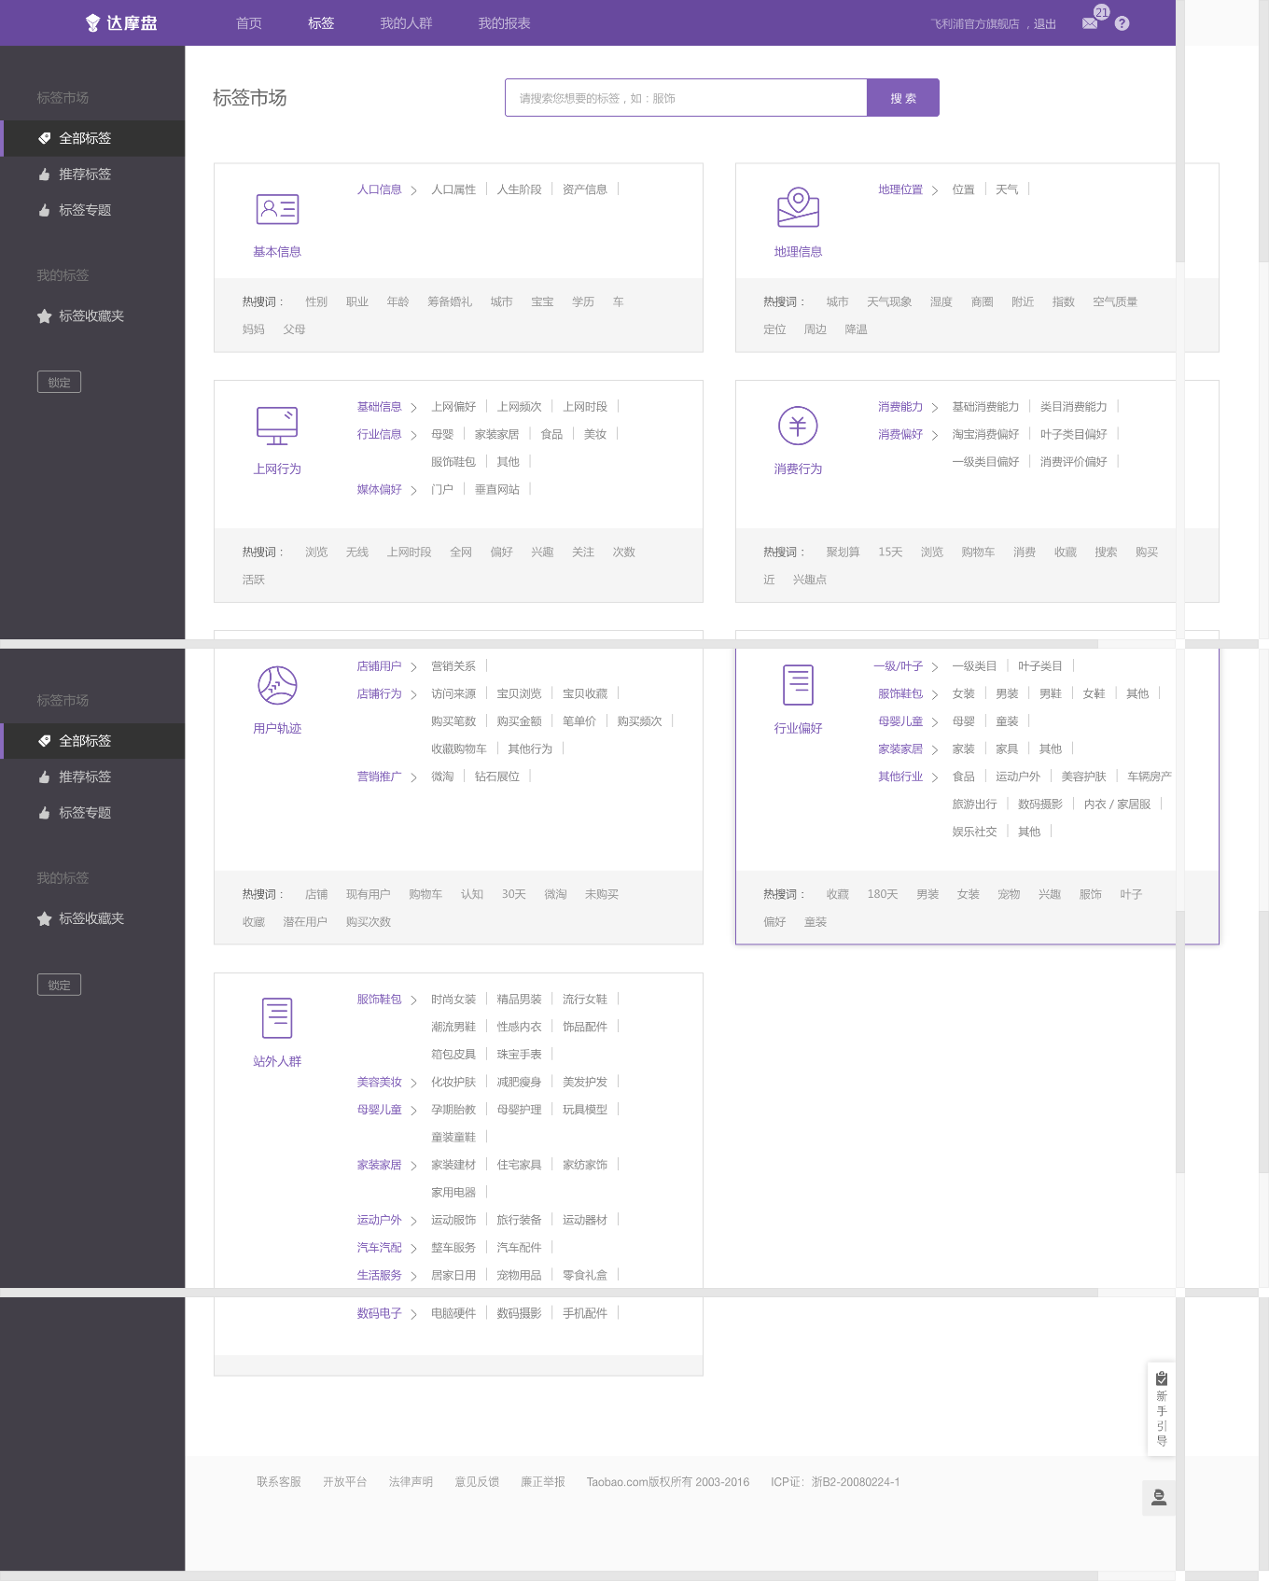1269x1581 pixels.
Task: Click the 地理信息 map pin icon
Action: tap(798, 207)
